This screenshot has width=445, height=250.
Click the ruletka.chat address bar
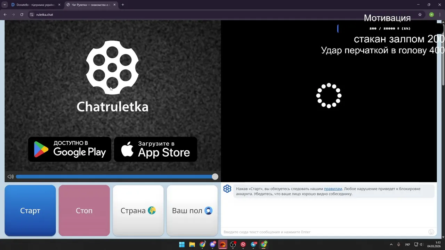pyautogui.click(x=222, y=15)
